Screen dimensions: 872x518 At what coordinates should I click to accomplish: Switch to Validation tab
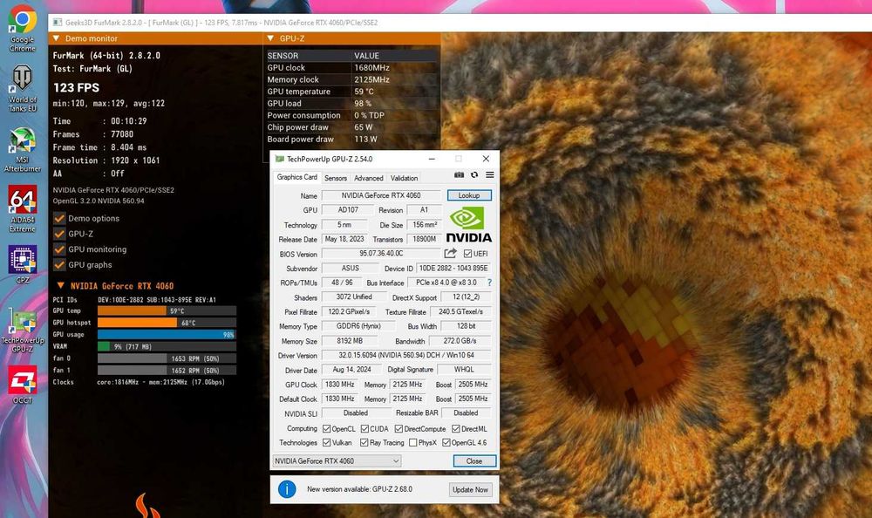tap(404, 178)
